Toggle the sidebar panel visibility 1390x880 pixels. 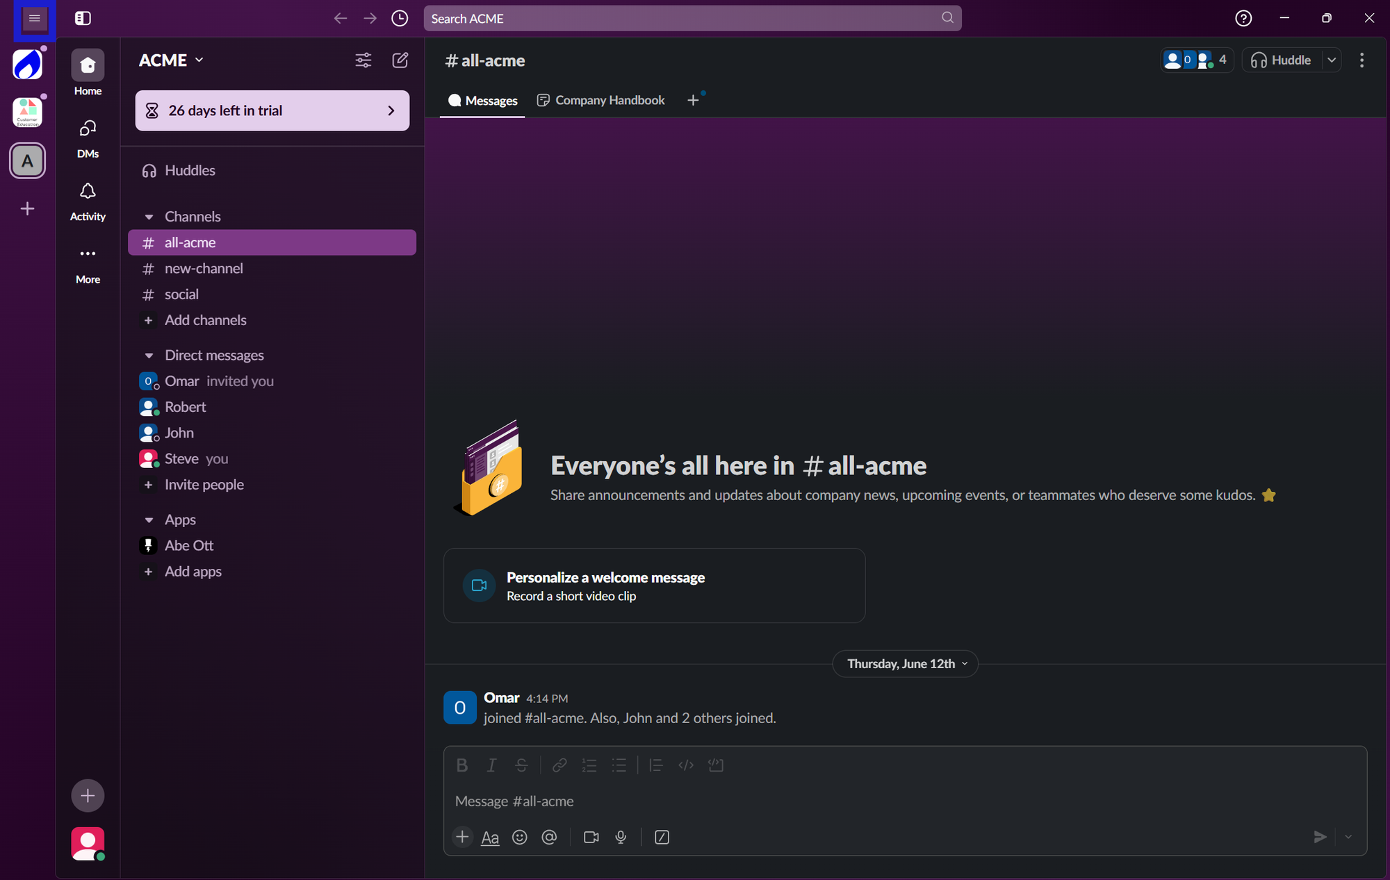pyautogui.click(x=82, y=18)
